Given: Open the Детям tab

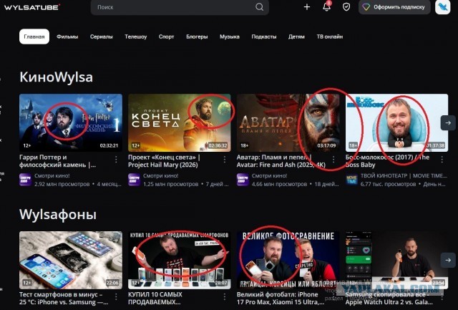Looking at the screenshot, I should tap(296, 37).
